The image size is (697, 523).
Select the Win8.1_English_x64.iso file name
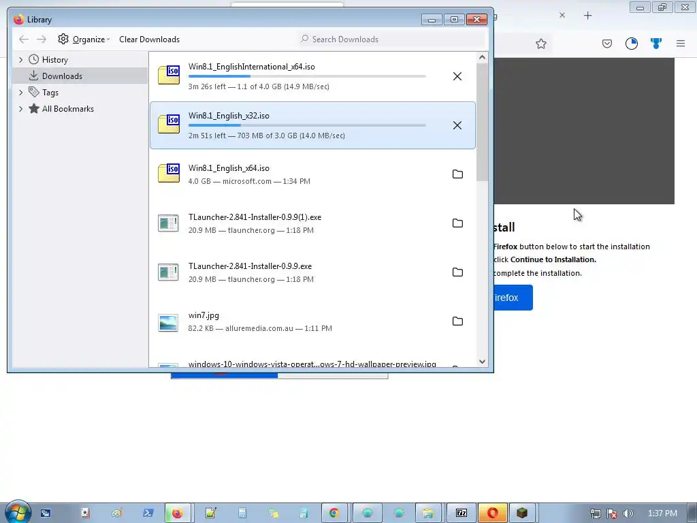(229, 168)
